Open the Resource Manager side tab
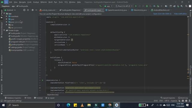Image resolution: width=192 pixels, height=108 pixels. [1, 30]
